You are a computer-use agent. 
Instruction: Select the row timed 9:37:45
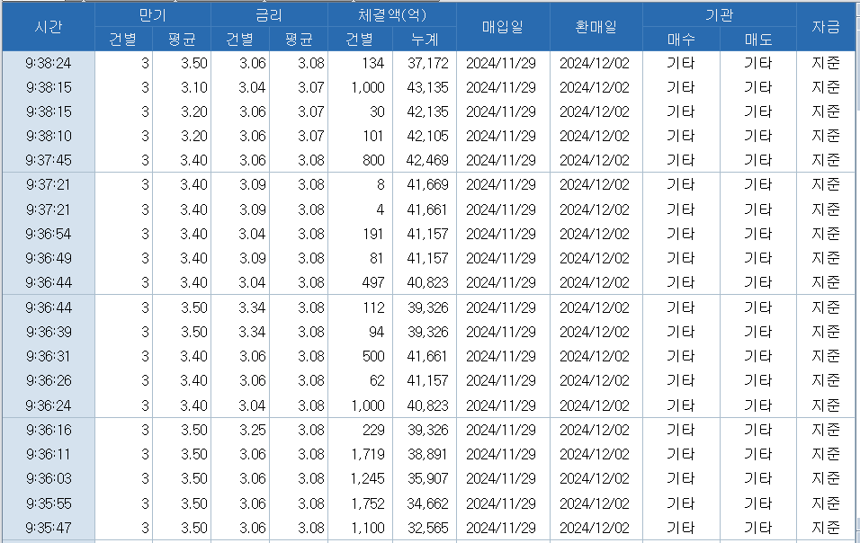click(49, 160)
